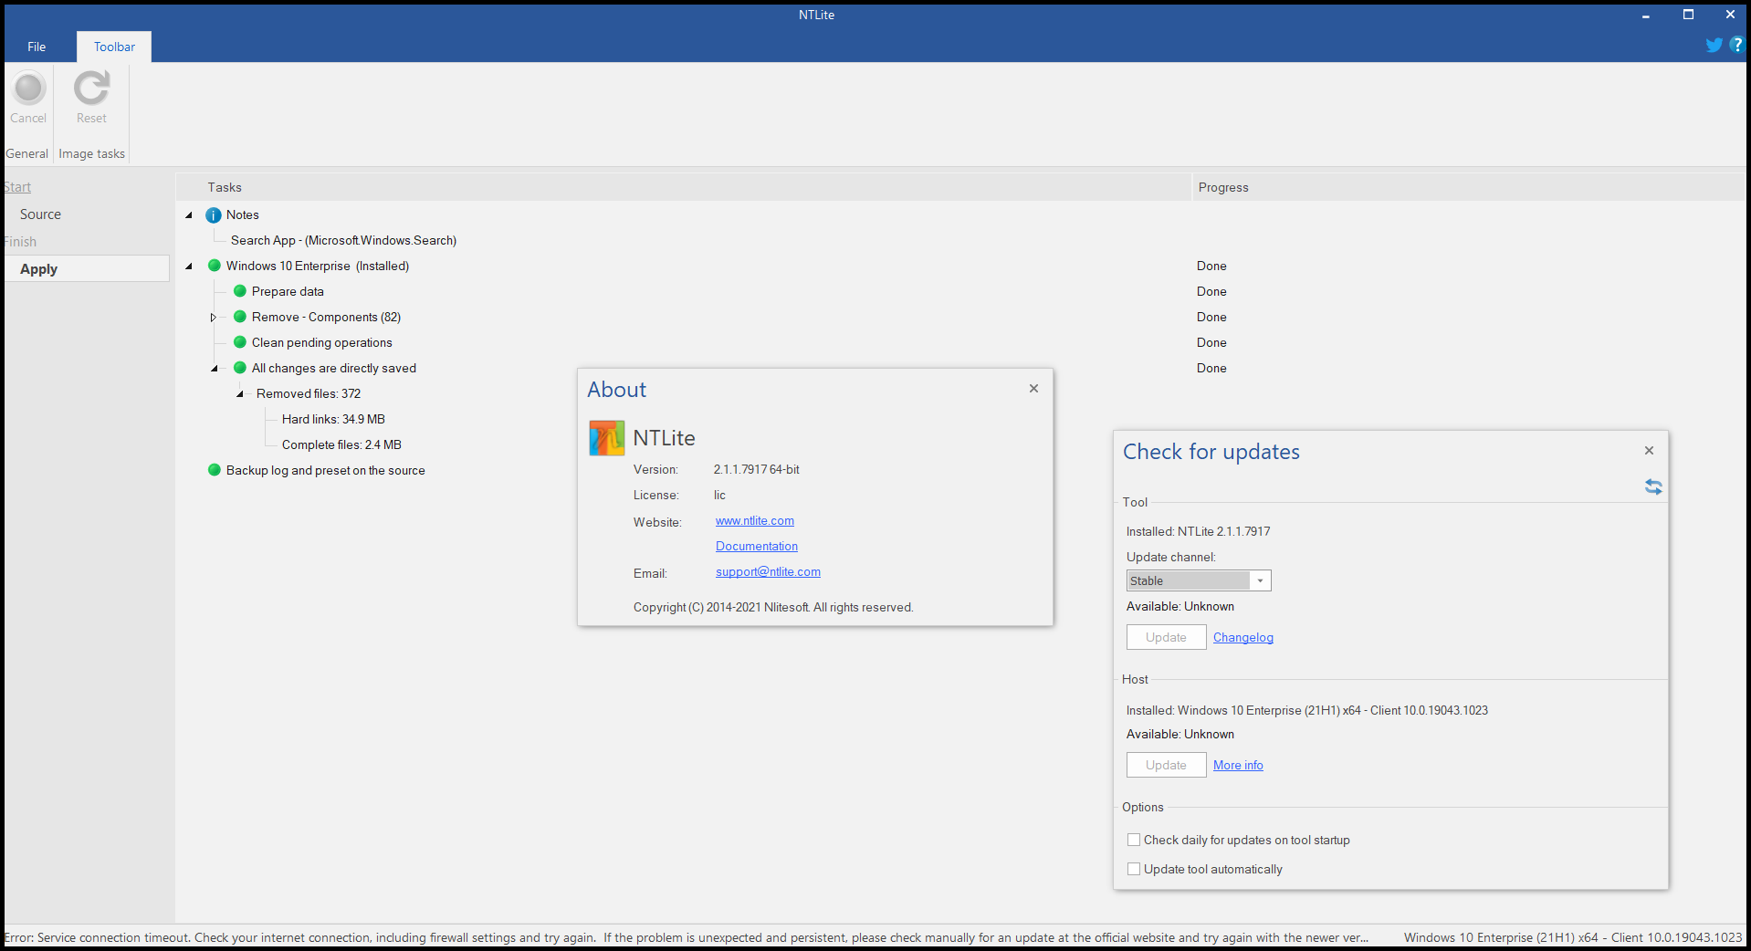Click the Installed: NTLite 2.1.1.7917 text
The image size is (1751, 951).
(1198, 531)
